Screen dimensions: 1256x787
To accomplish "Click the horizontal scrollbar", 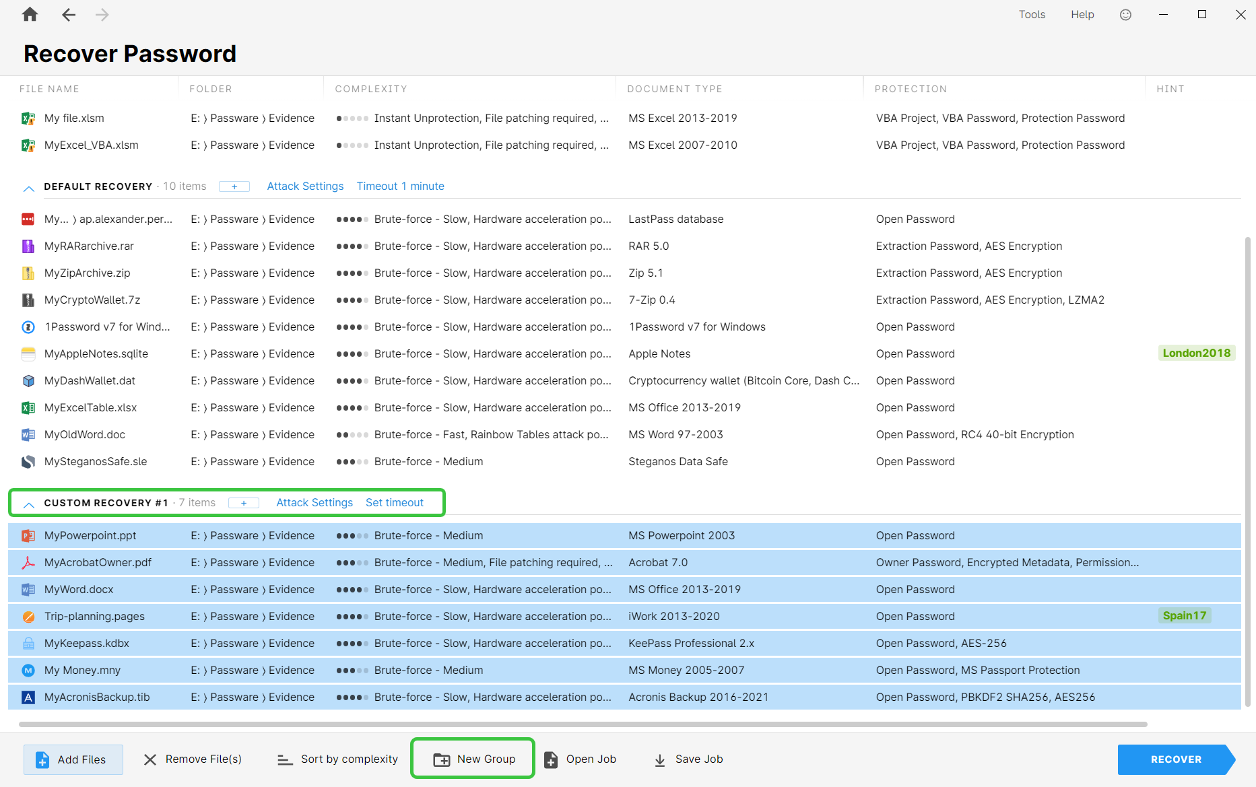I will tap(583, 724).
